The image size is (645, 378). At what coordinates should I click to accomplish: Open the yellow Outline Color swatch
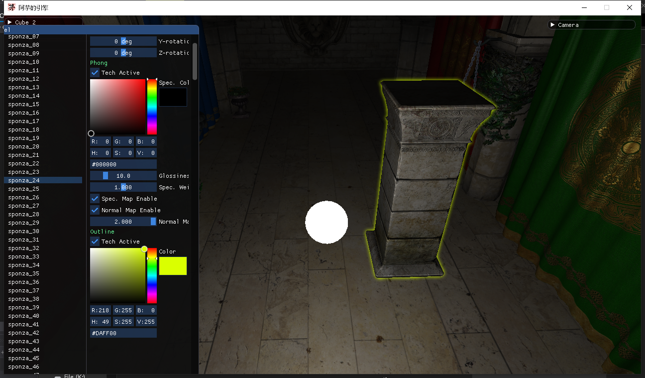(x=173, y=266)
